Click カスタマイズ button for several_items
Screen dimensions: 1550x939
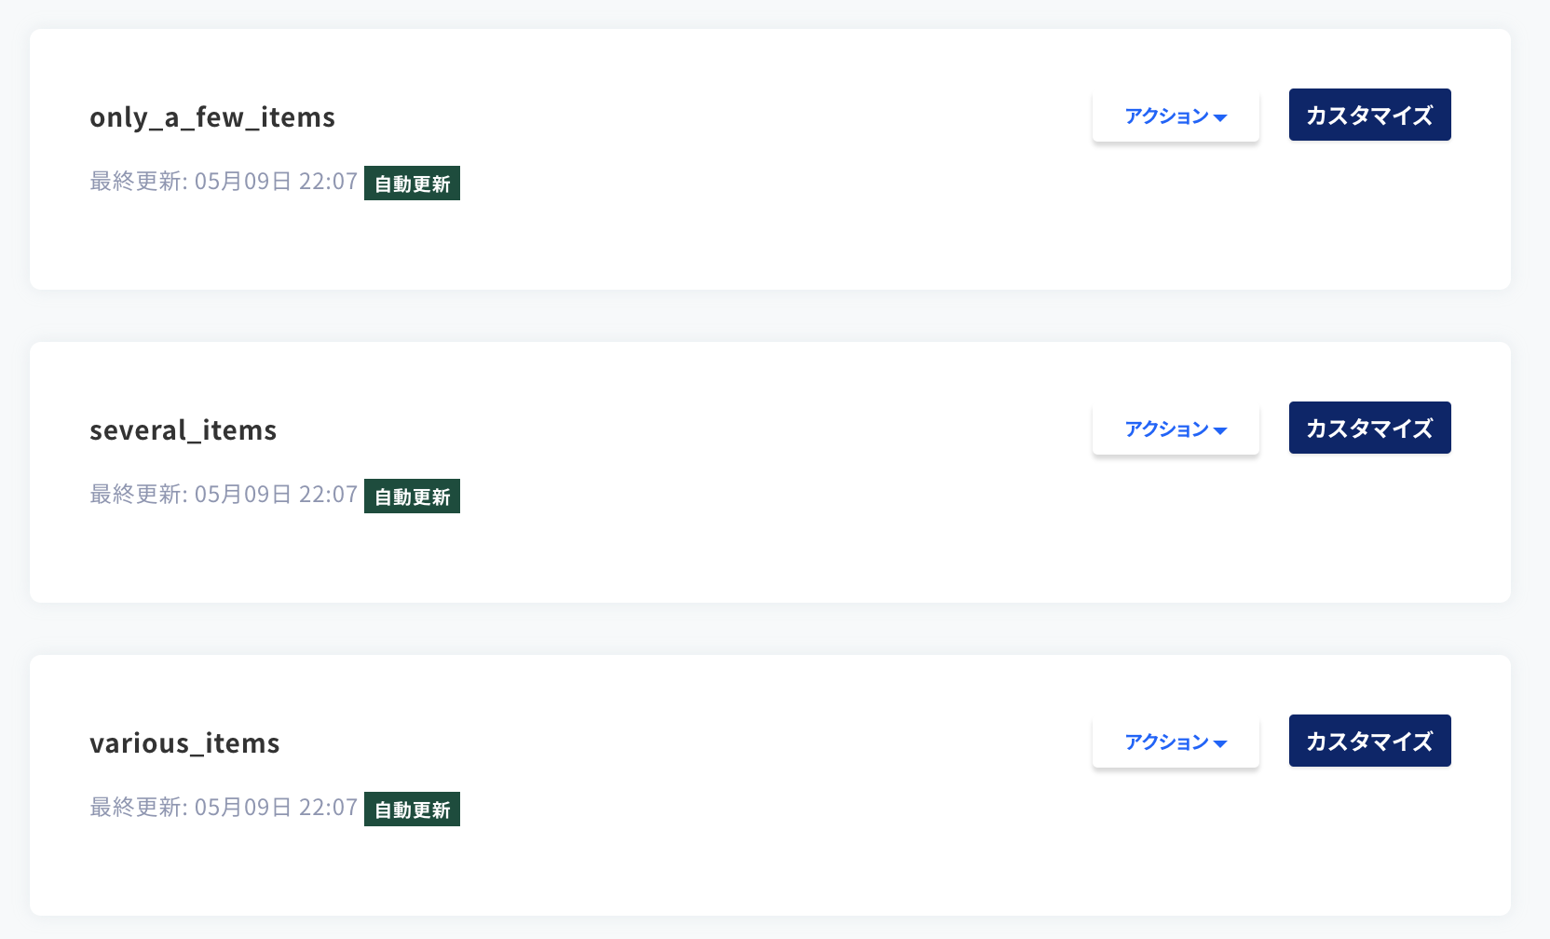1369,428
